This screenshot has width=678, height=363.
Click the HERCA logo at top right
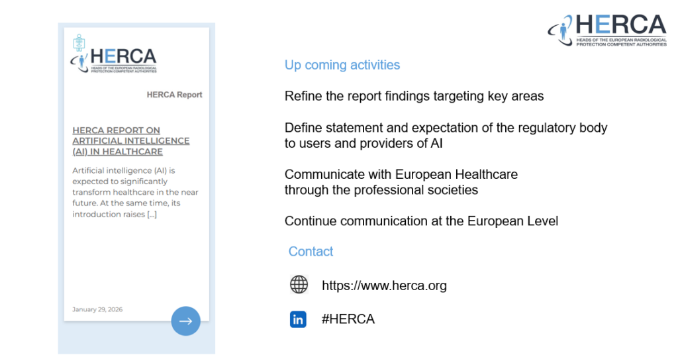pyautogui.click(x=607, y=30)
